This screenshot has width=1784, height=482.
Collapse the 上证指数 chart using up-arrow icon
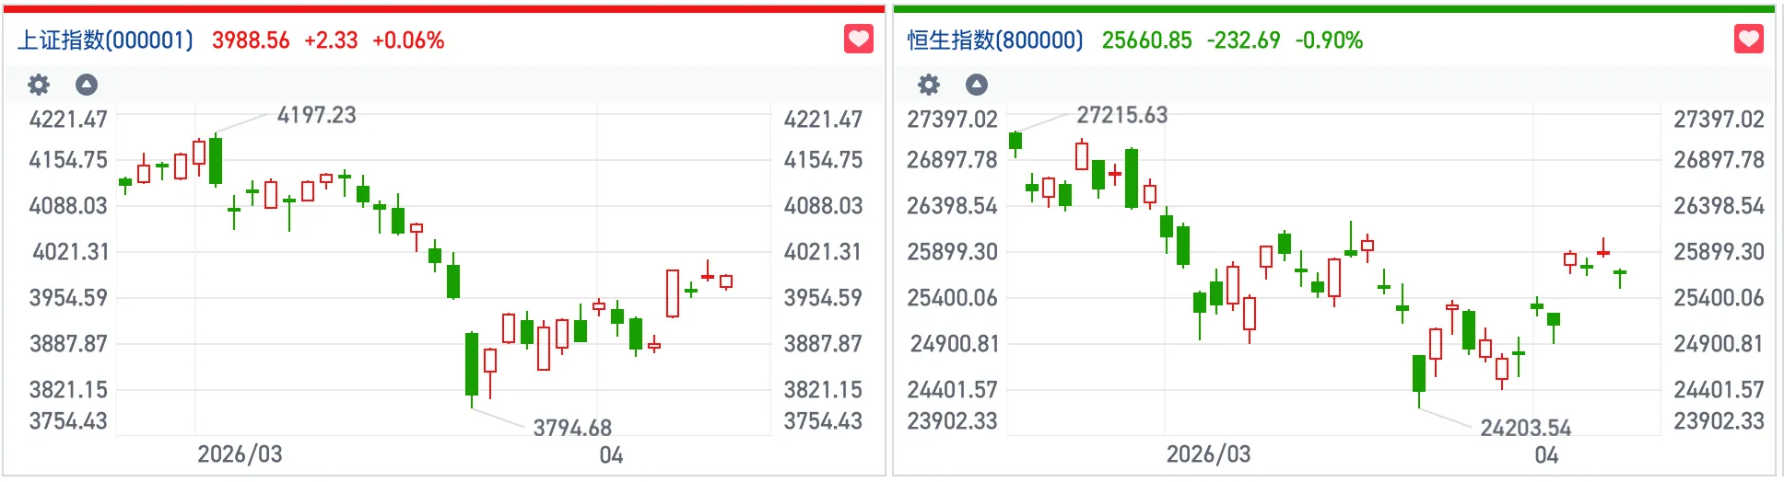pyautogui.click(x=87, y=86)
